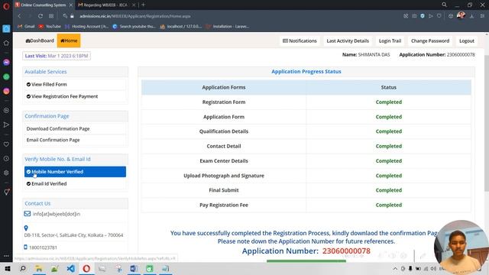Close the Regarding WBJEEB Gmail tab

(x=134, y=5)
